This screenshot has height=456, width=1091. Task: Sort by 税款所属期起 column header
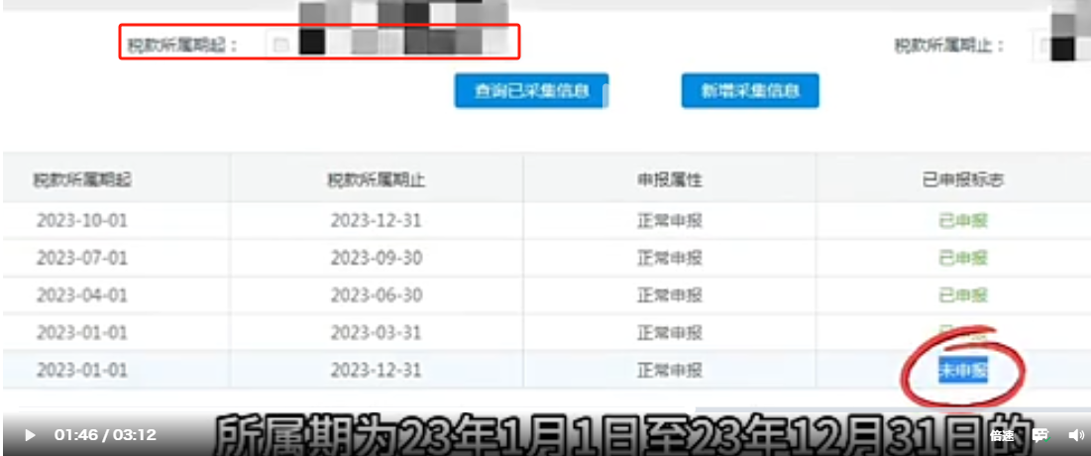82,180
